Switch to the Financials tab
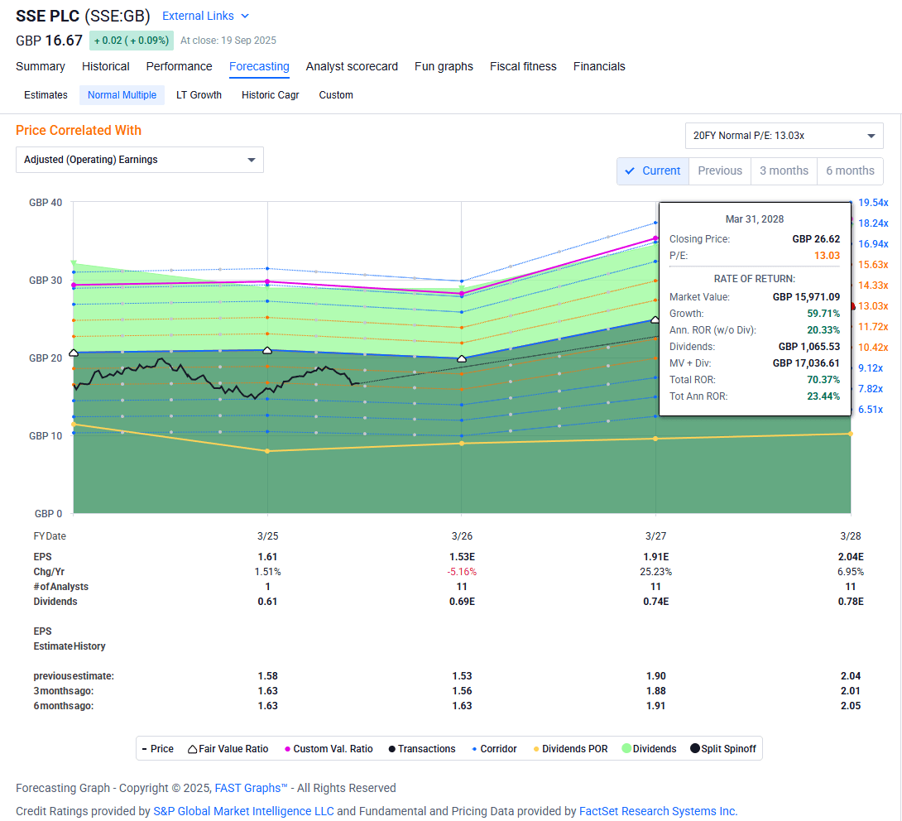The image size is (902, 821). 599,66
